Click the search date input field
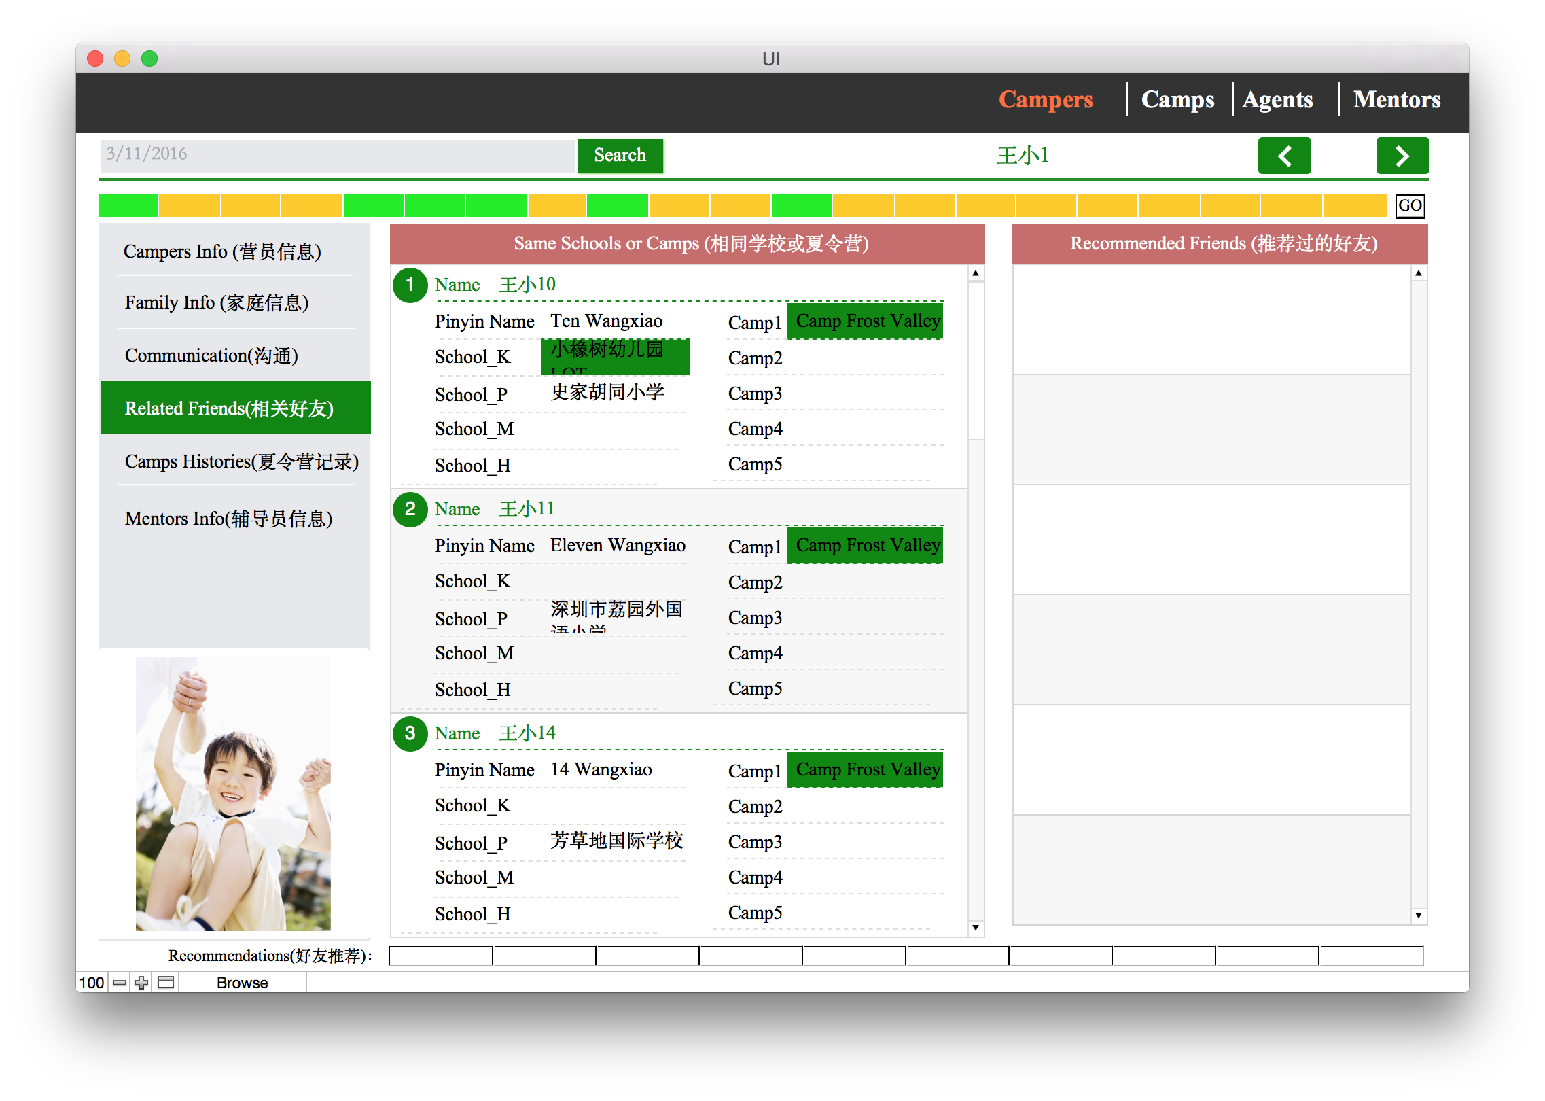 337,155
